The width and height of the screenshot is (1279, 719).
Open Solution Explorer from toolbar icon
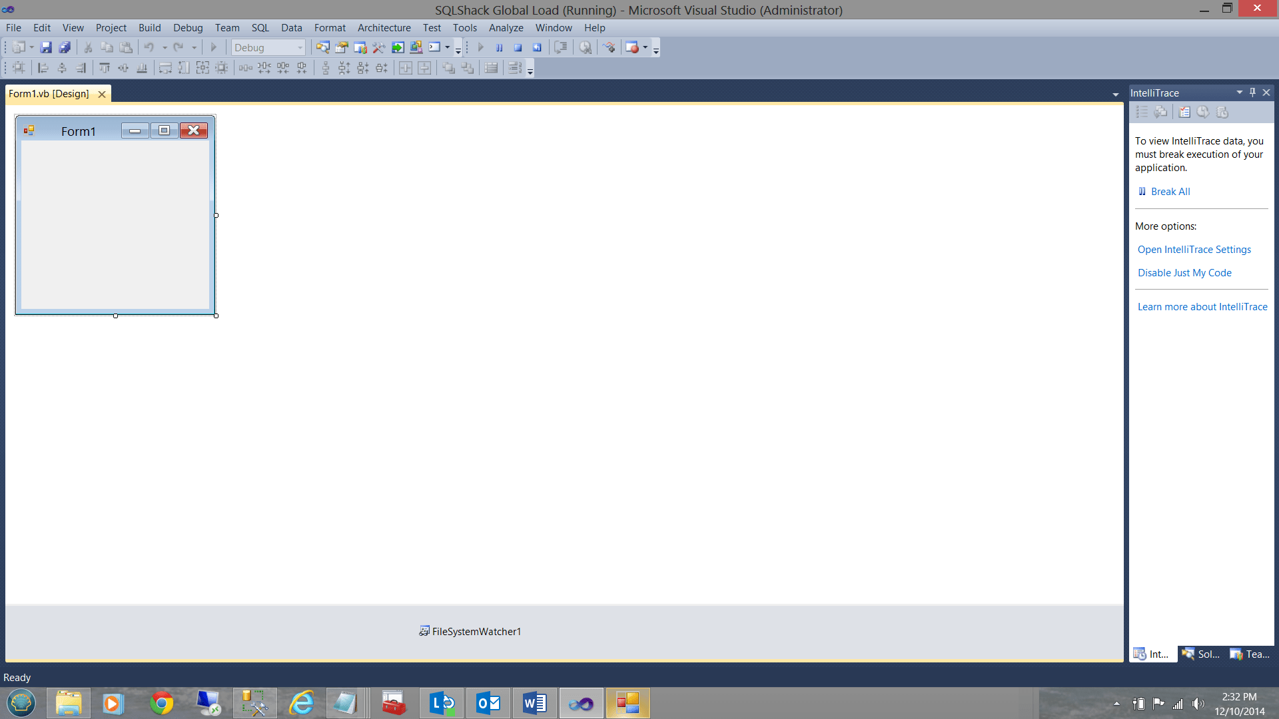[x=323, y=47]
